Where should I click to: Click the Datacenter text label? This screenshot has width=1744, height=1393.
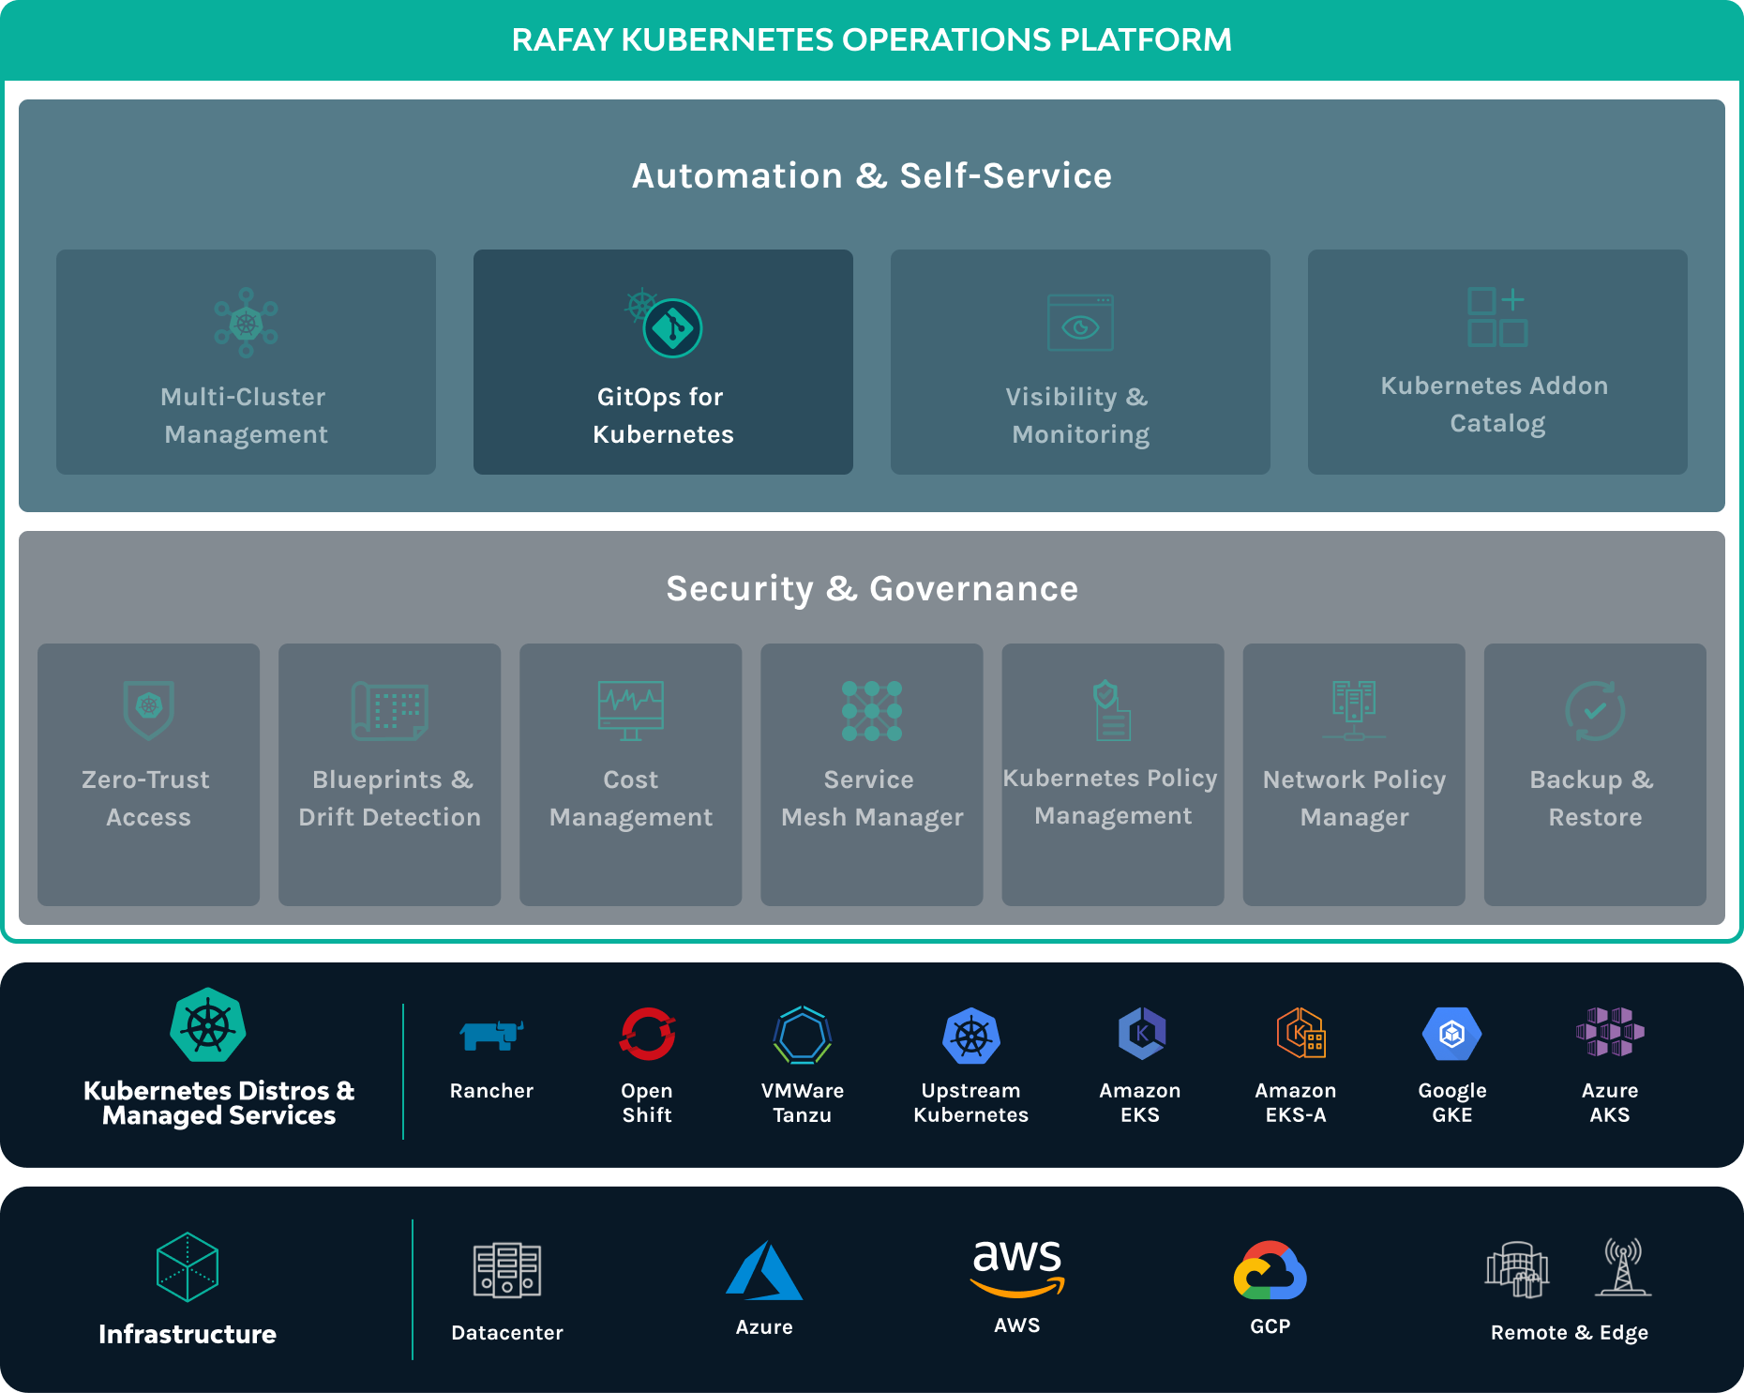[507, 1333]
